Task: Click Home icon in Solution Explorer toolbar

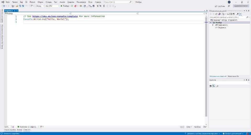Action: [x=216, y=14]
